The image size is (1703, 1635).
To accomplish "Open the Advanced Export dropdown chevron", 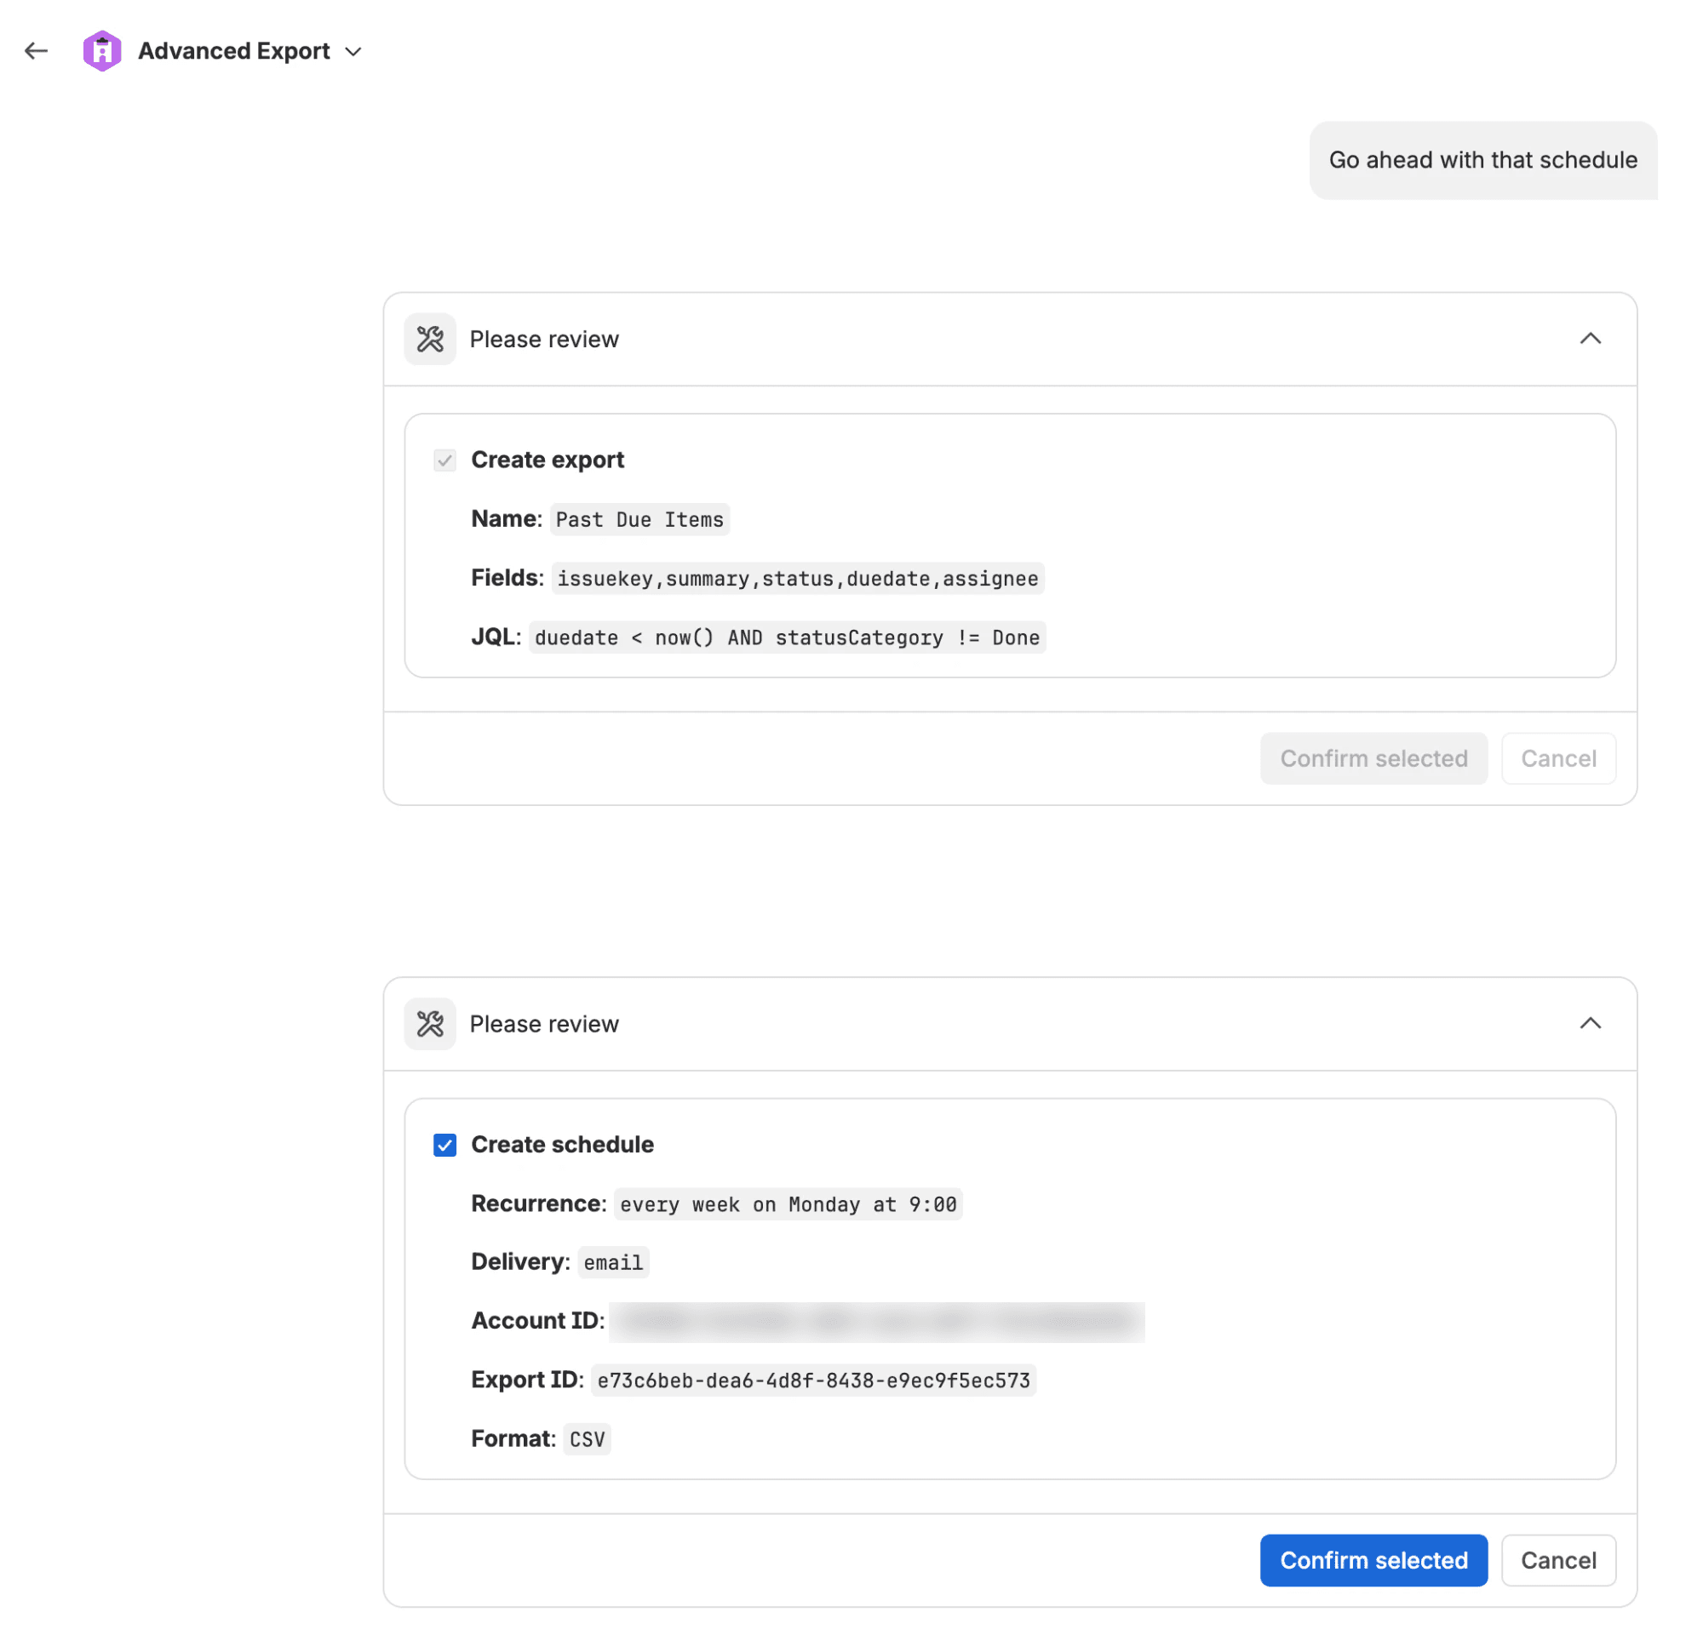I will point(353,52).
